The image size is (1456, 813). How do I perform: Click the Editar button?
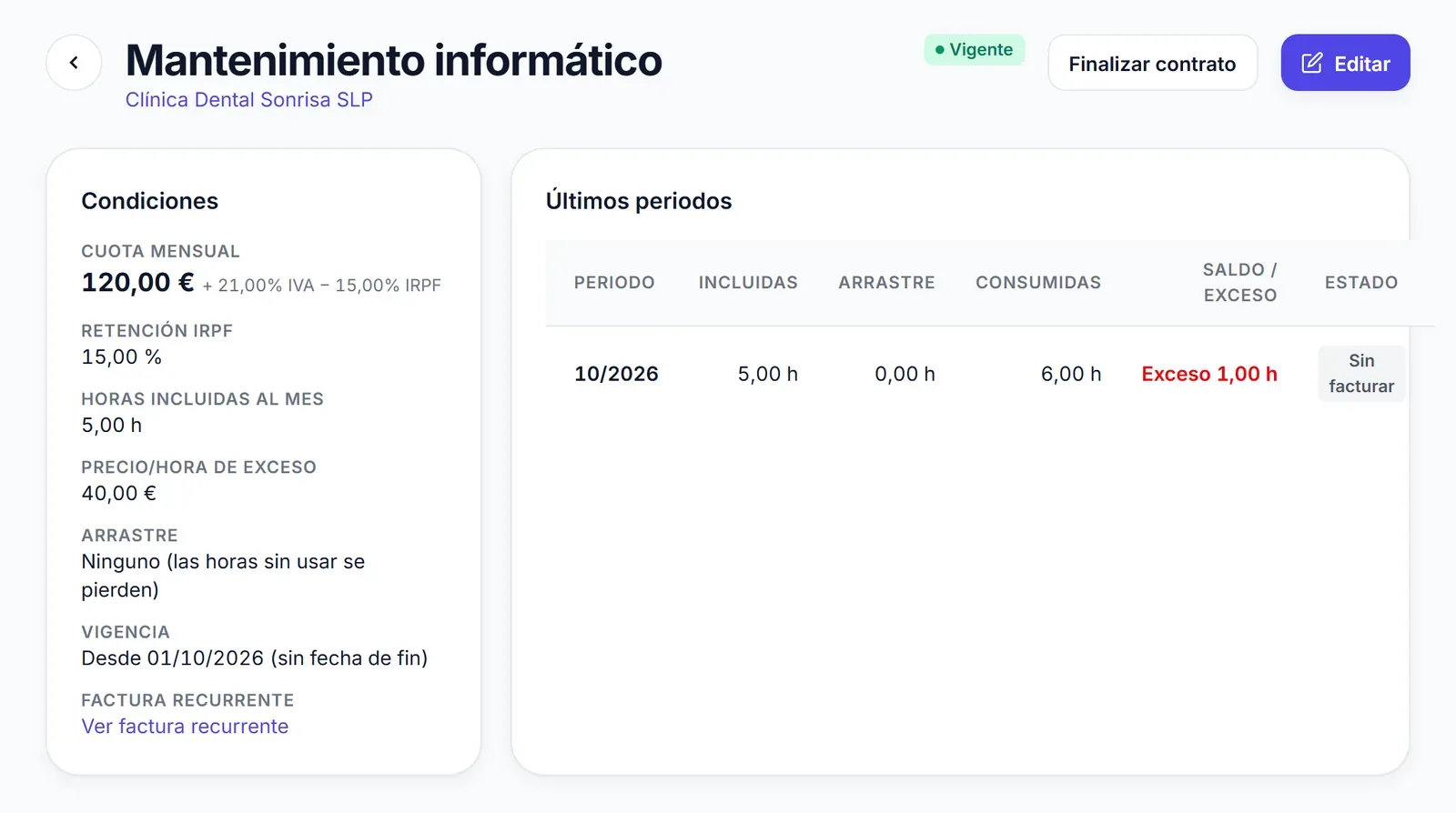[1345, 63]
